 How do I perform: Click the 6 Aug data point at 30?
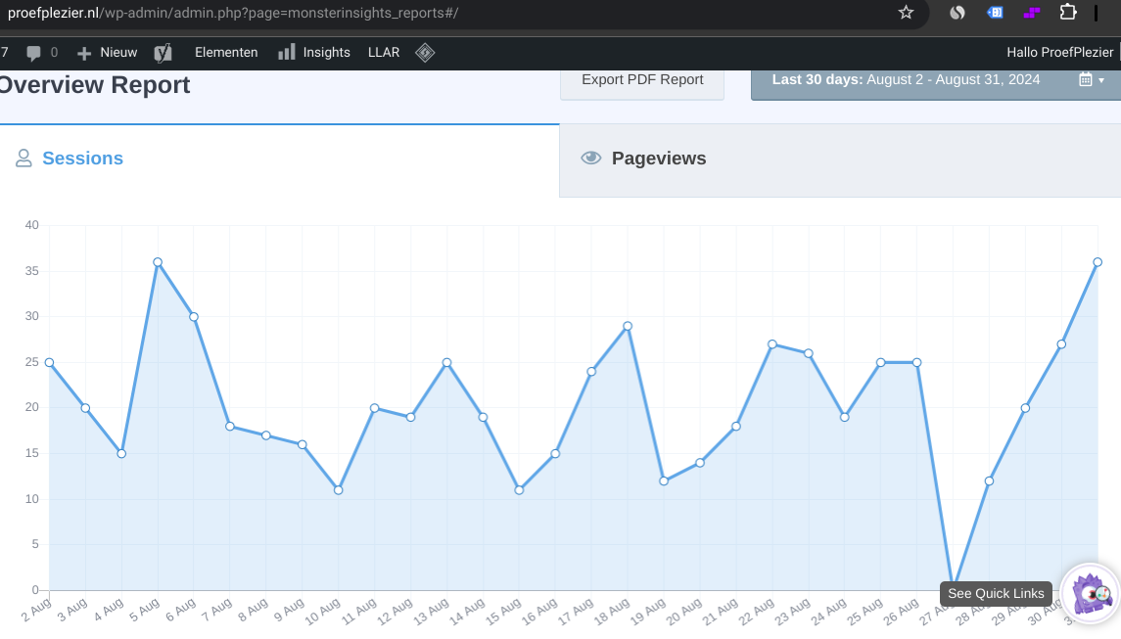pyautogui.click(x=194, y=317)
